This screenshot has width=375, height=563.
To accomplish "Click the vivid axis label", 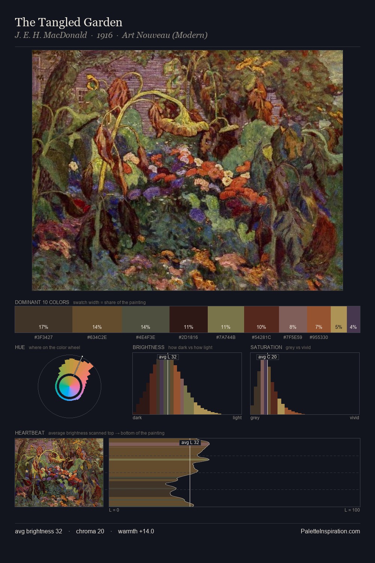I will [x=354, y=418].
